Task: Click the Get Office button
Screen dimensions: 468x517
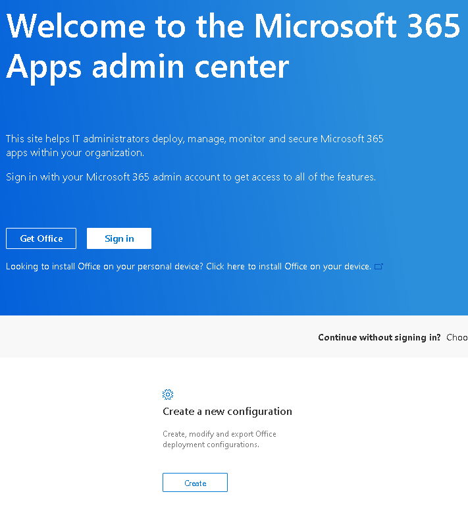Action: point(41,238)
